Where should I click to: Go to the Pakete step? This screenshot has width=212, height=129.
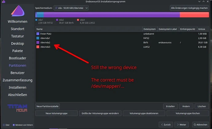[x=18, y=51]
